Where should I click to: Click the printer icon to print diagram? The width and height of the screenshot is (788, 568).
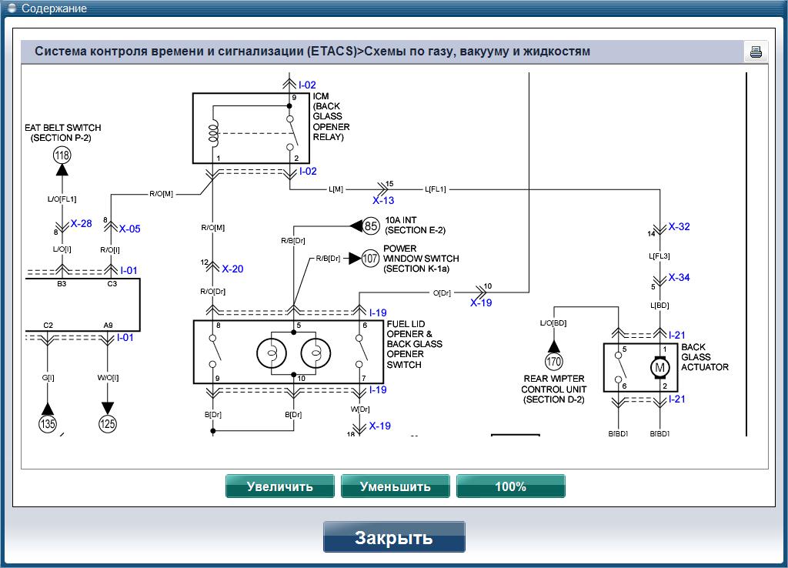(756, 52)
